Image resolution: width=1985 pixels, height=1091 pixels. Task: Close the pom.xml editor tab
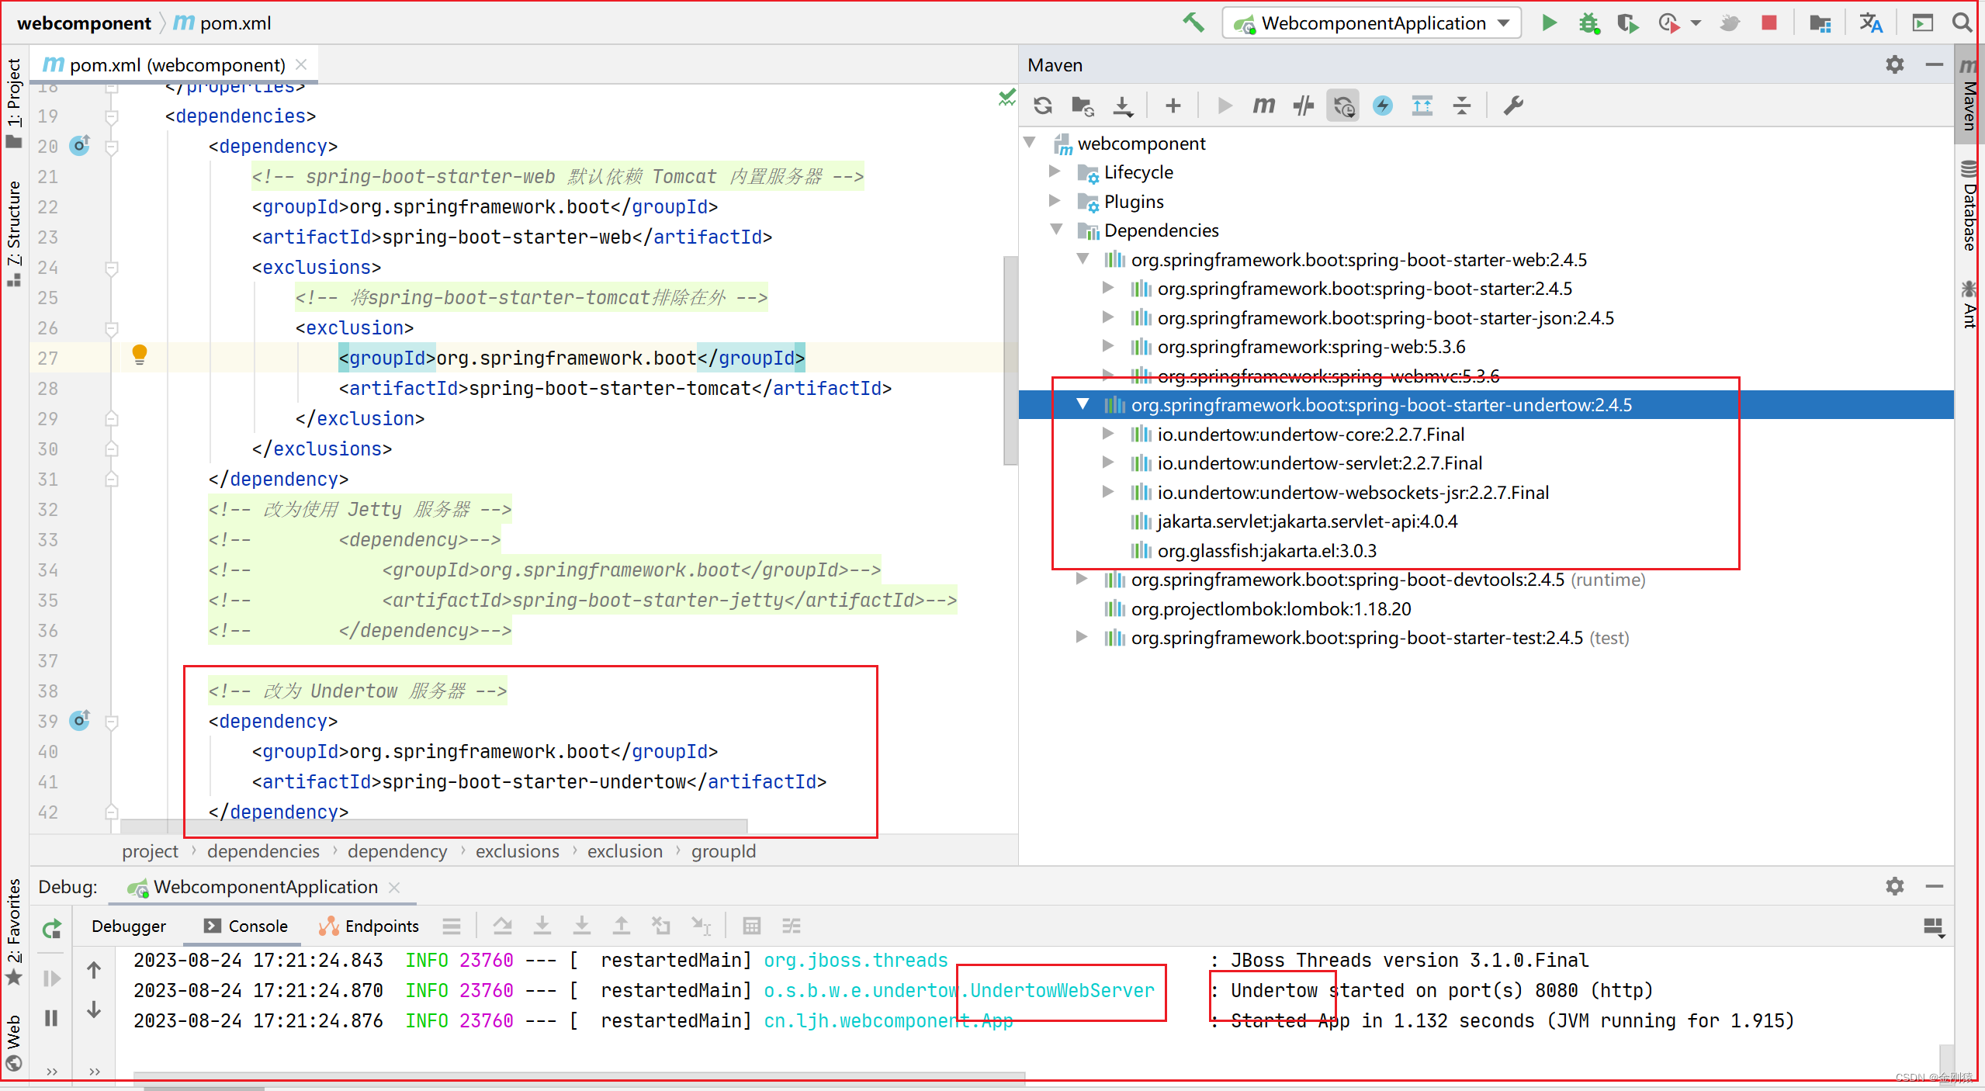tap(302, 64)
